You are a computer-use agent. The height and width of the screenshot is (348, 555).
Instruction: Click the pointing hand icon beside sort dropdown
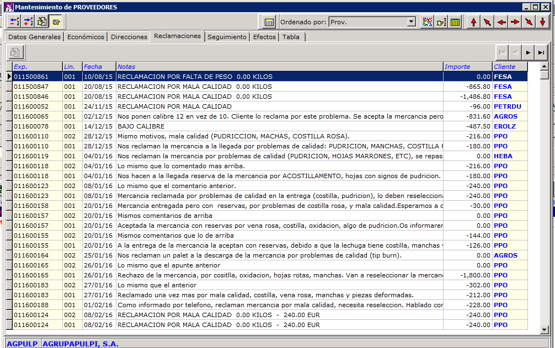pos(441,22)
